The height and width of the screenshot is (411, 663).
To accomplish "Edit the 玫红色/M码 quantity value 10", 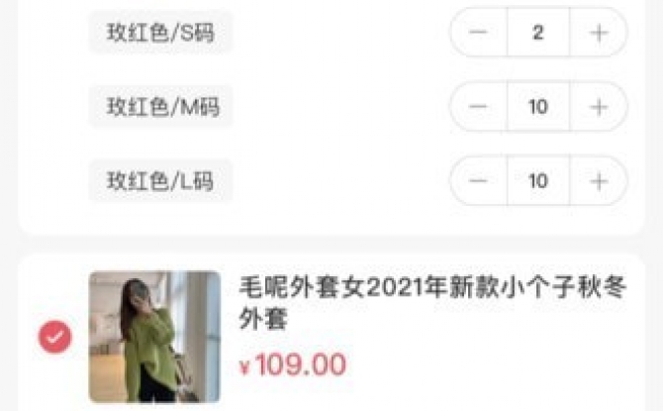I will coord(538,107).
